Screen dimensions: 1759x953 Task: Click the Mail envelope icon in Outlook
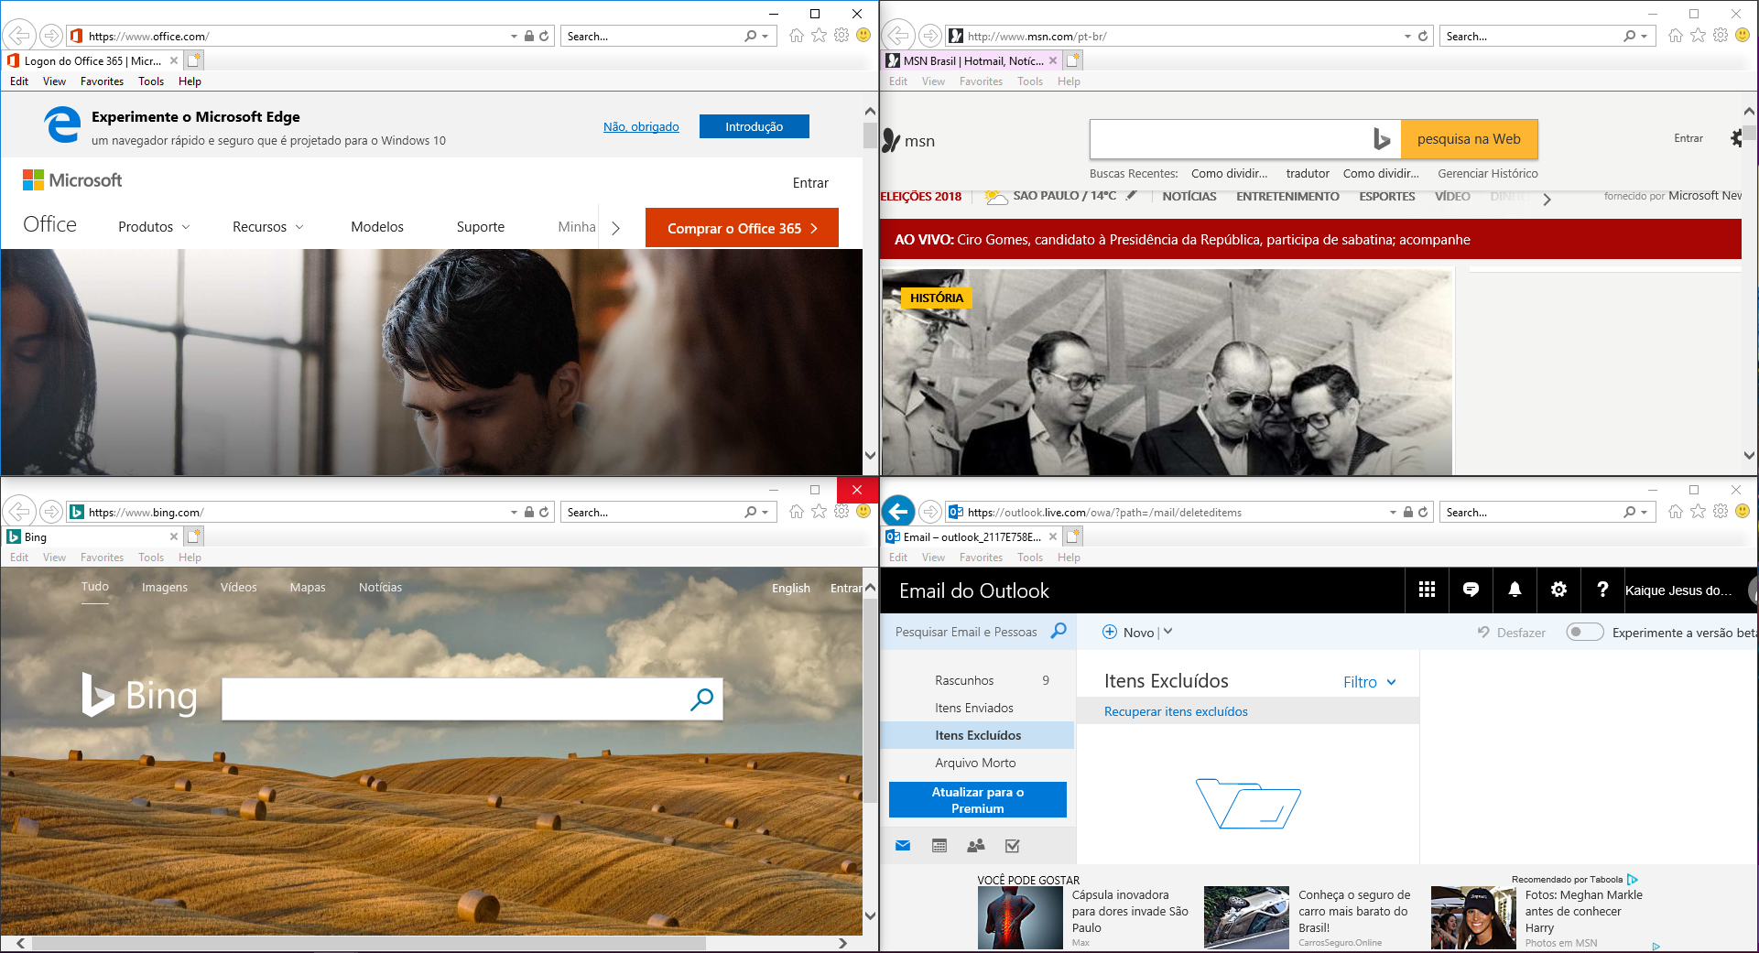903,846
